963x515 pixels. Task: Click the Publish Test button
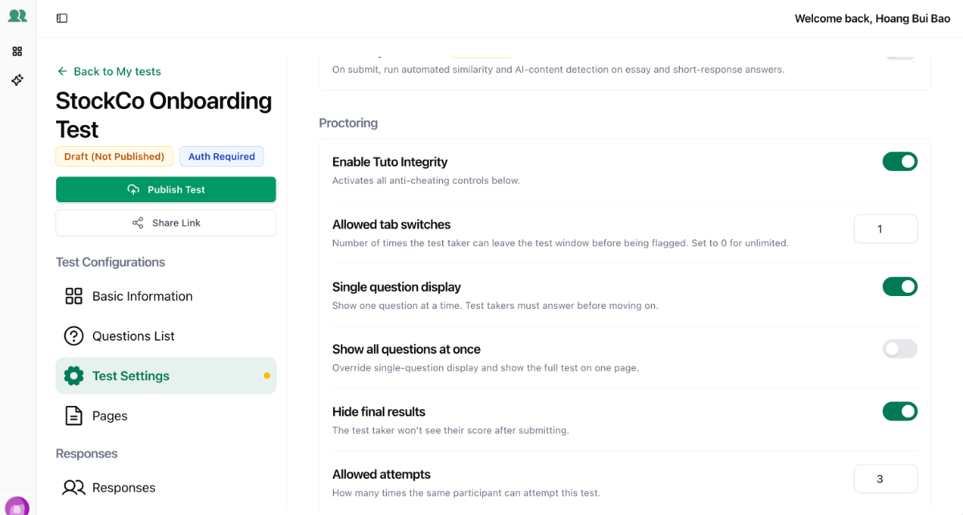166,189
